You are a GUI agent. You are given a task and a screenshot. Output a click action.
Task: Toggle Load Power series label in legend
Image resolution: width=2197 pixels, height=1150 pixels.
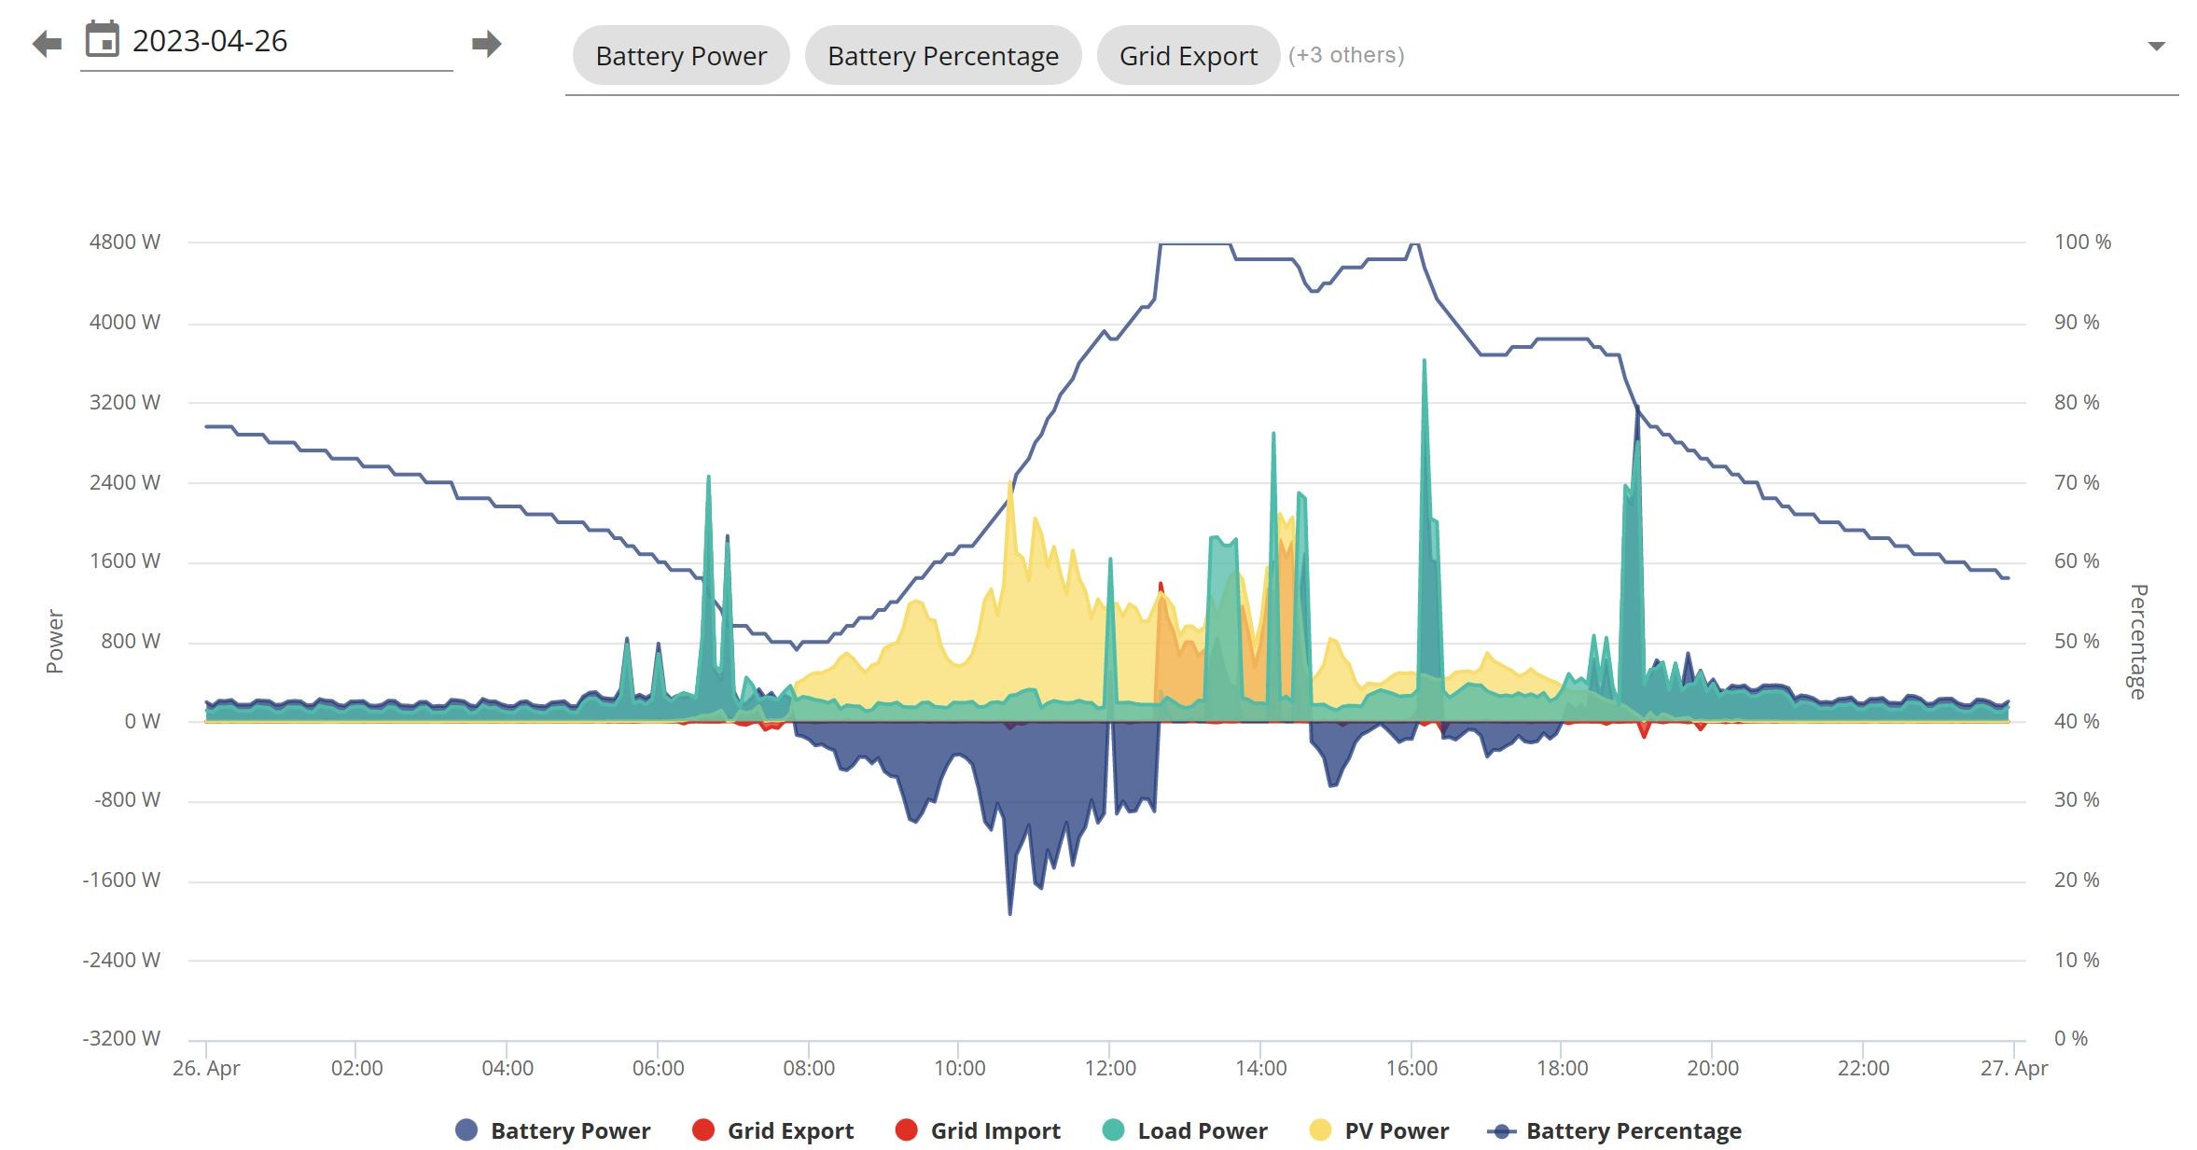coord(1203,1130)
